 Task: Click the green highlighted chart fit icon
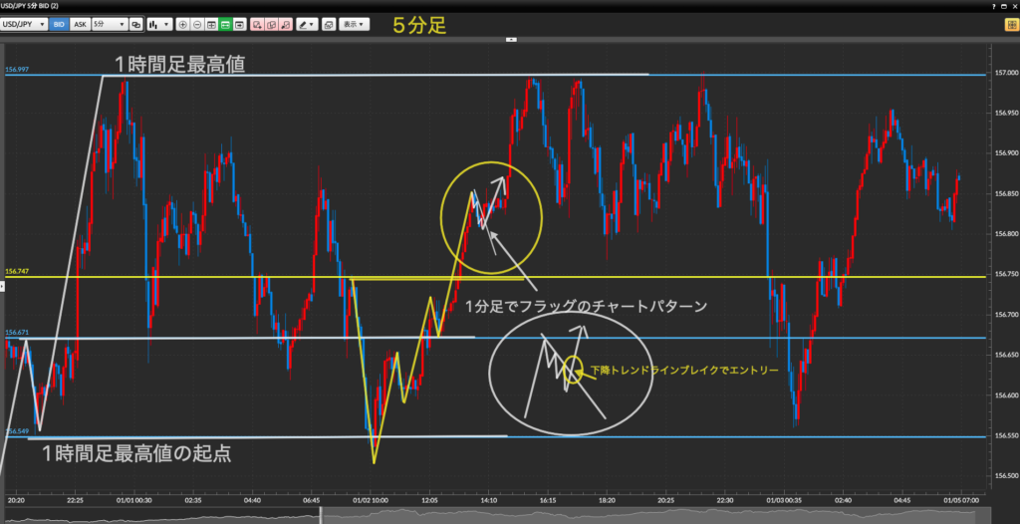pyautogui.click(x=226, y=23)
